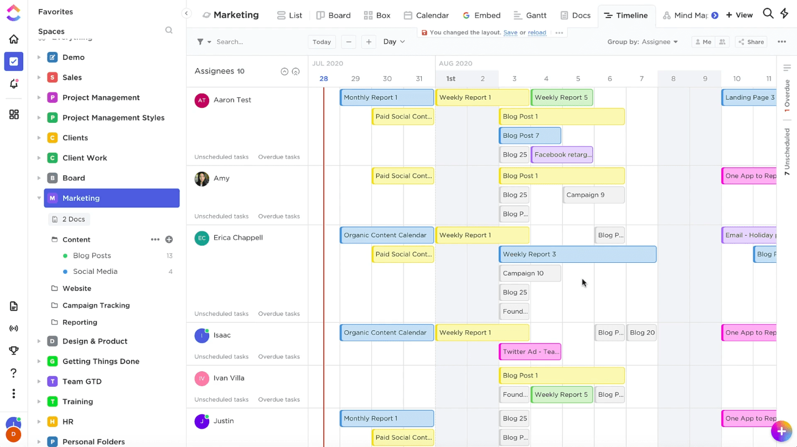Screen dimensions: 797x447
Task: Collapse the left sidebar
Action: [x=187, y=13]
